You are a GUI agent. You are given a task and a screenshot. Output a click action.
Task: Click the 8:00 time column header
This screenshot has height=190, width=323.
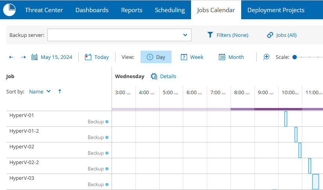point(242,93)
